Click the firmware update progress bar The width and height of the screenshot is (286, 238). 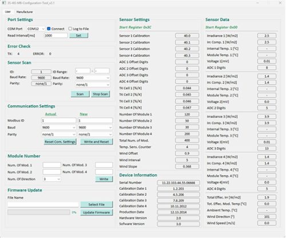(x=39, y=212)
